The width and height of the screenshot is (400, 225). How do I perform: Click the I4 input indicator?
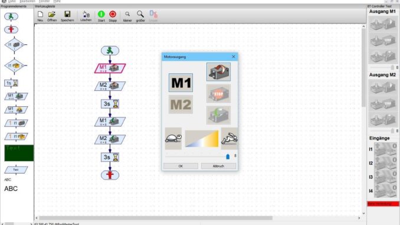tap(385, 191)
